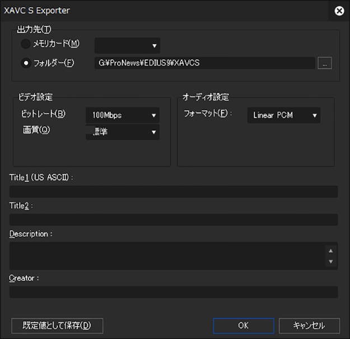Open the memory card drive dropdown

(127, 45)
